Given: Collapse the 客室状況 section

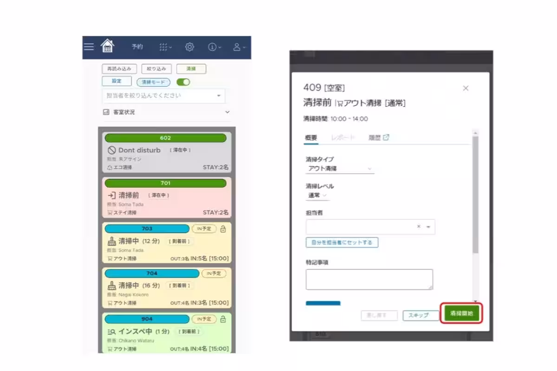Looking at the screenshot, I should coord(227,112).
